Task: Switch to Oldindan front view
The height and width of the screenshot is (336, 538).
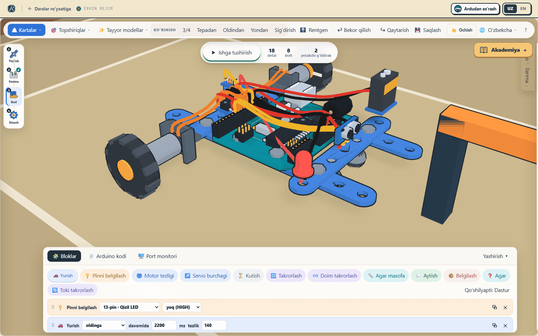Action: point(233,30)
